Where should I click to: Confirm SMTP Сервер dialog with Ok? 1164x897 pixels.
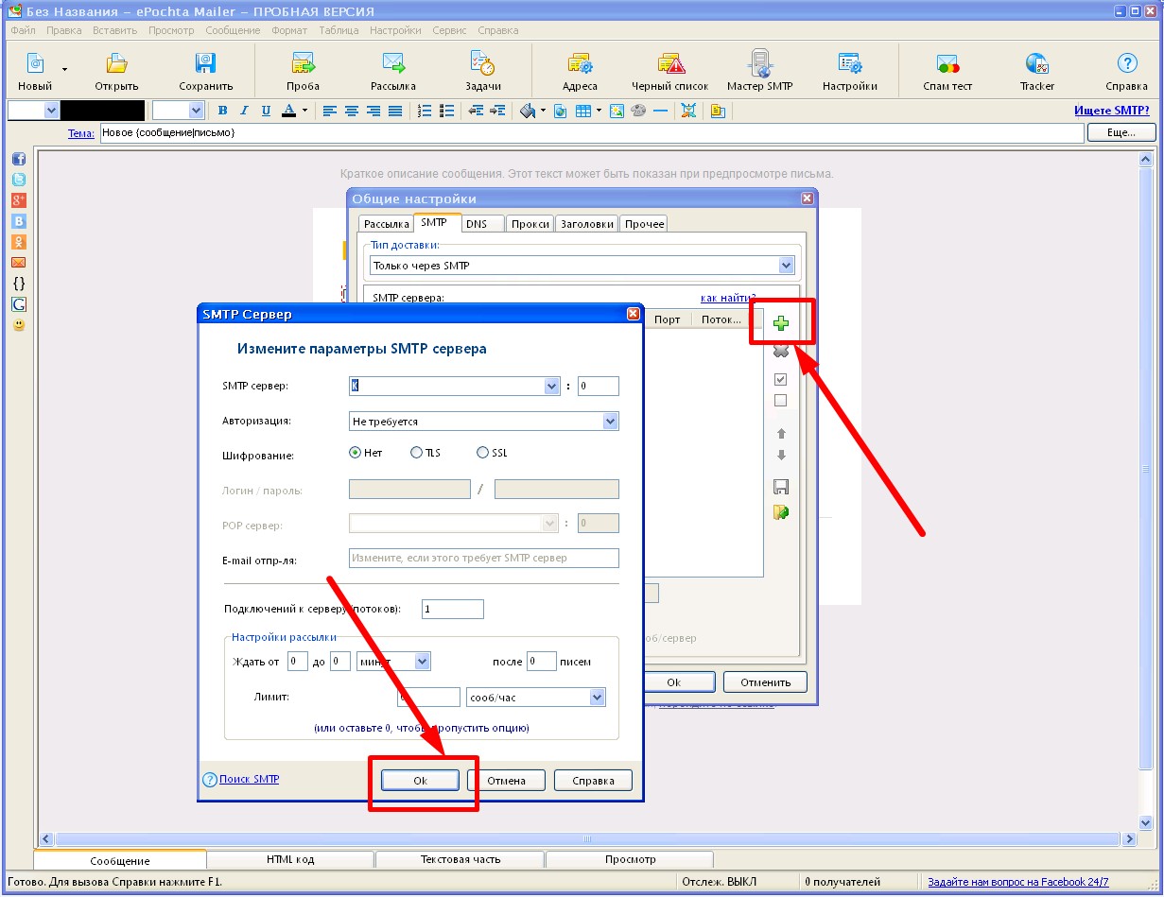coord(421,781)
